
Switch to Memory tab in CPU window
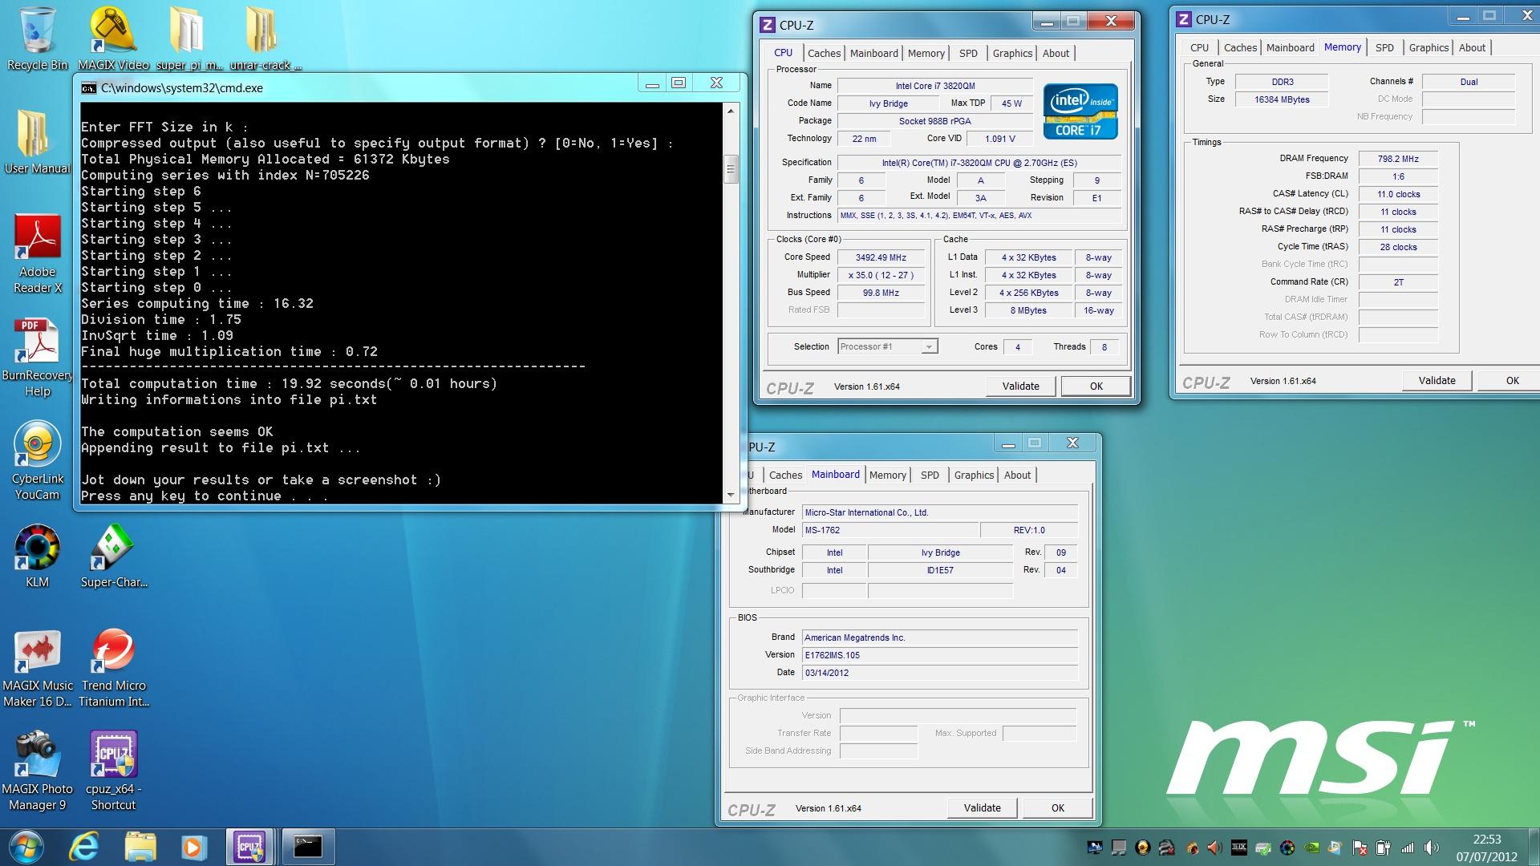pos(926,53)
